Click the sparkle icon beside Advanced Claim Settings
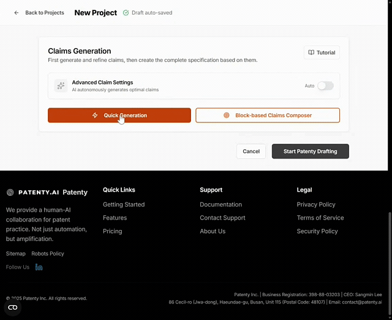Image resolution: width=392 pixels, height=320 pixels. click(61, 86)
